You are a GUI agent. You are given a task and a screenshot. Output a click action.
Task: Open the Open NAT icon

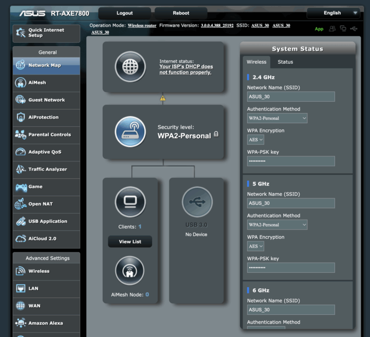coord(21,204)
